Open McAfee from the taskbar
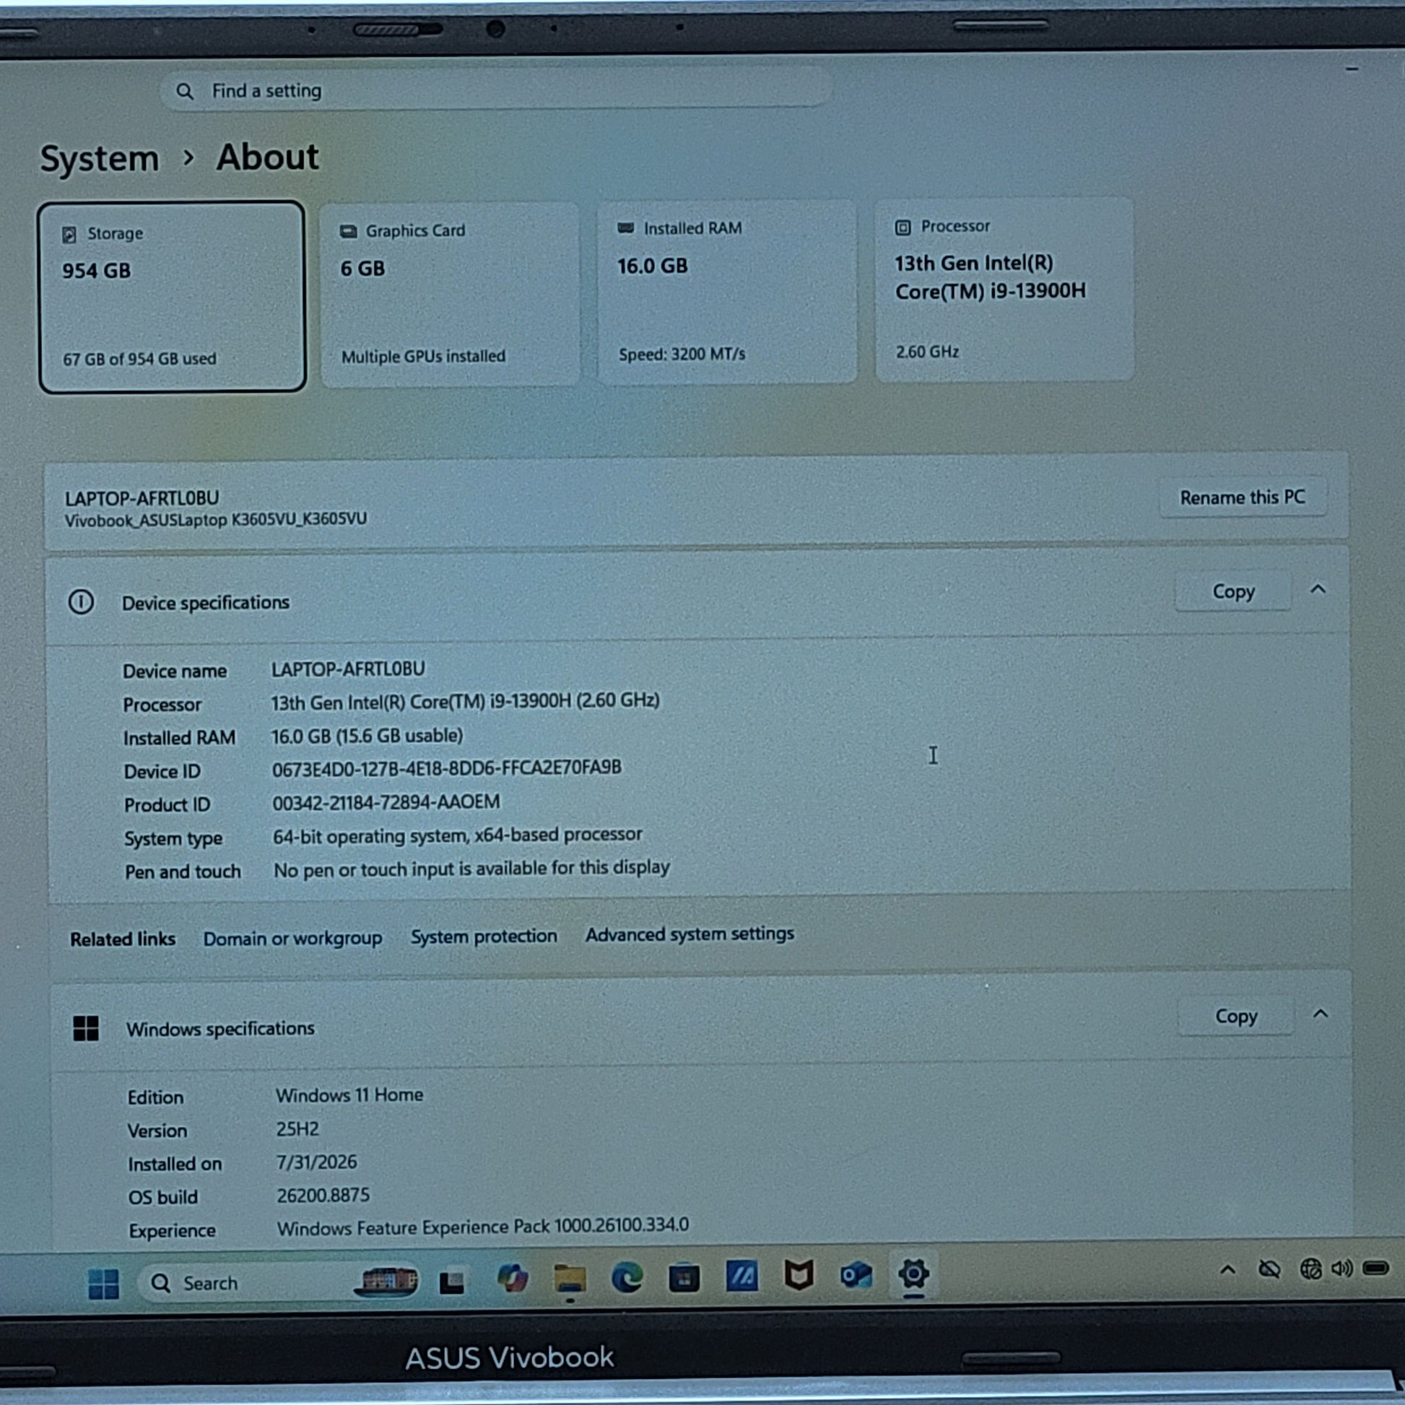The image size is (1405, 1405). pos(799,1276)
